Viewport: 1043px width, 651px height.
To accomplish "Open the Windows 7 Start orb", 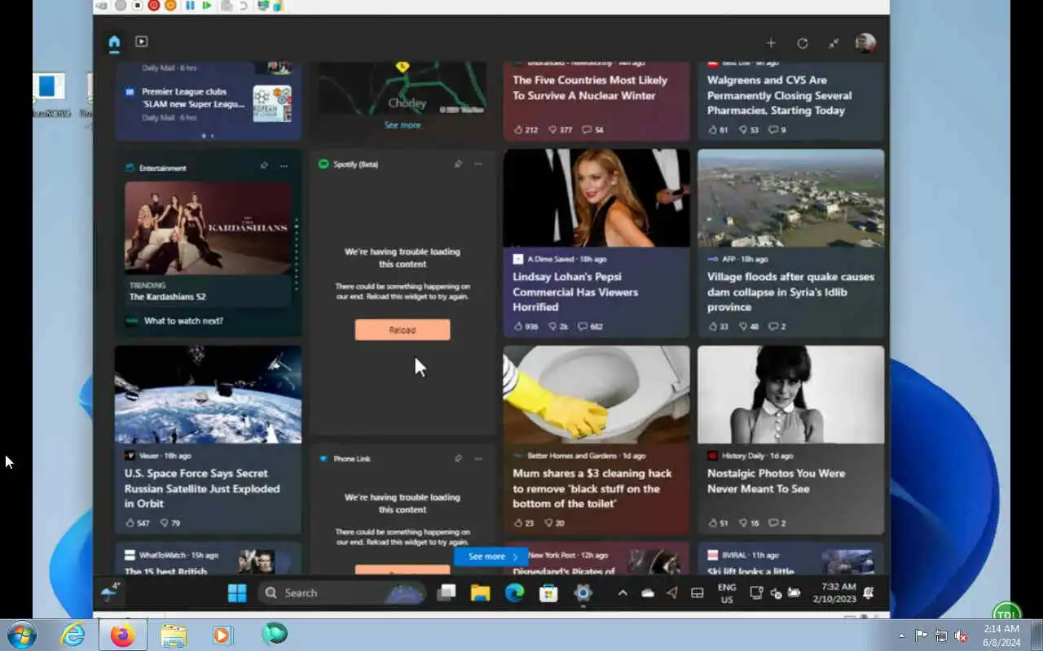I will click(x=21, y=635).
